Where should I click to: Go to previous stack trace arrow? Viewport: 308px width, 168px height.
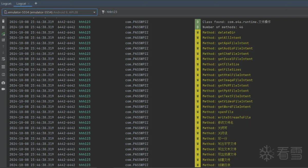click(x=3, y=46)
